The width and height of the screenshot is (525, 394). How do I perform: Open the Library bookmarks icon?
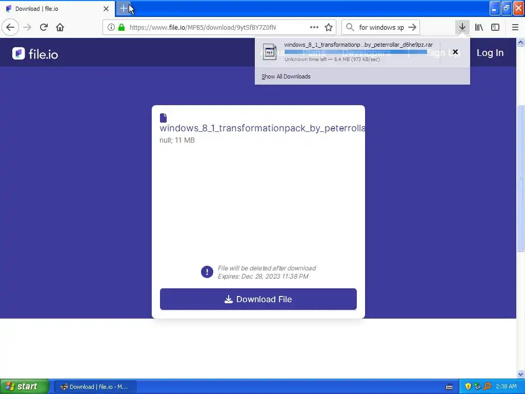click(479, 27)
